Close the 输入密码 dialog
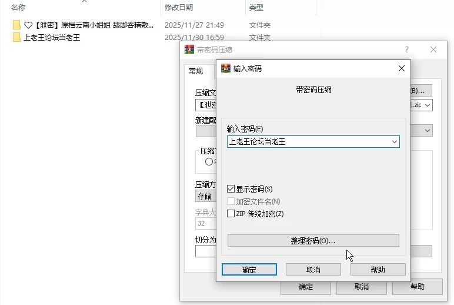The width and height of the screenshot is (454, 305). pos(402,68)
